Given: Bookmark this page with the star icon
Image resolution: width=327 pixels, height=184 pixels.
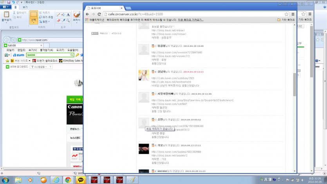Looking at the screenshot, I should tap(287, 14).
